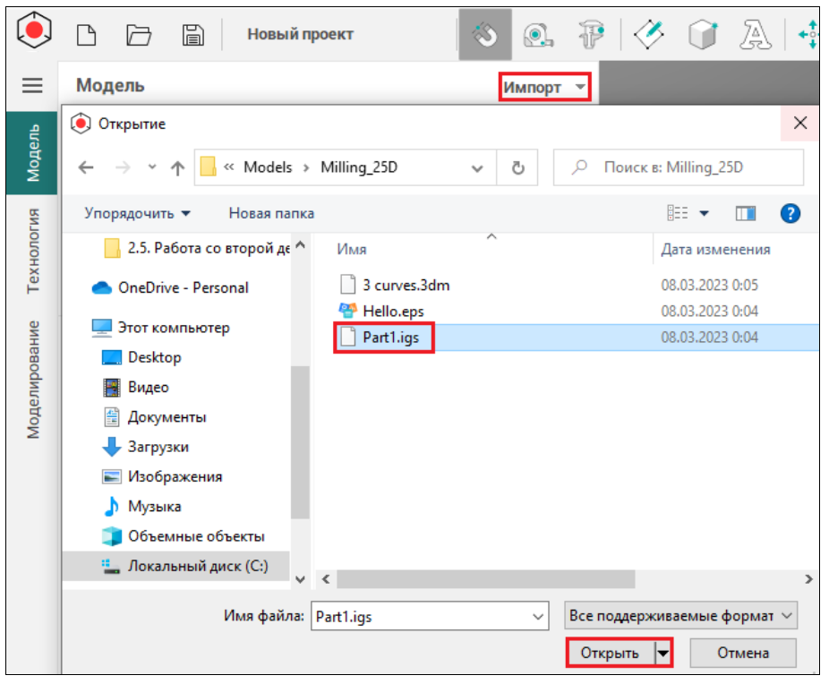Click the caliper tool icon

click(x=590, y=35)
